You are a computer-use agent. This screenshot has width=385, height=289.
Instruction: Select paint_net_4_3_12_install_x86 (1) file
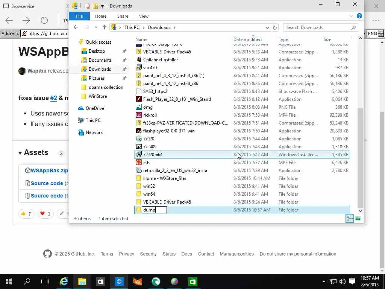coord(242,75)
